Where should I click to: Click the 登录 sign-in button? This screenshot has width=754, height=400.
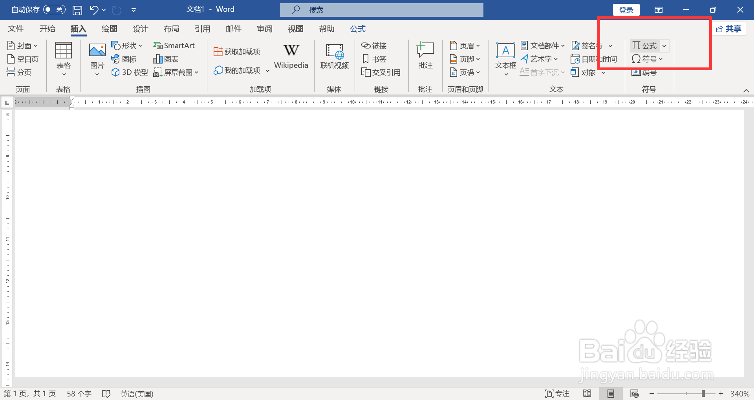point(626,10)
